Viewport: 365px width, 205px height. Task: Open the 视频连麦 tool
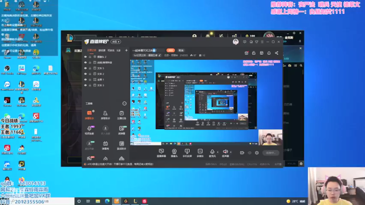pos(89,130)
